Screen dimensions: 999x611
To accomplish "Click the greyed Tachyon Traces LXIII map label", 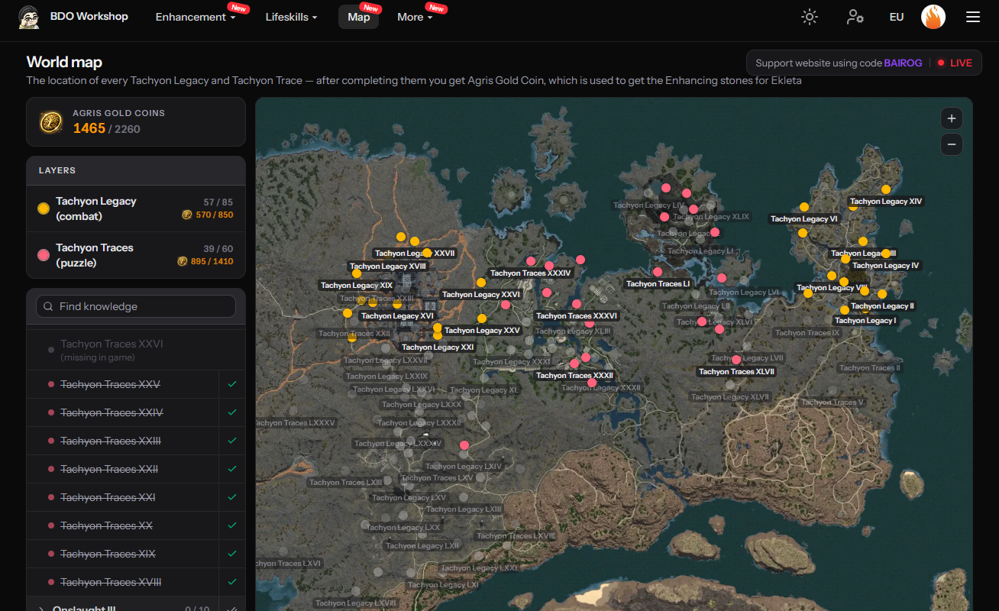I will coord(345,483).
